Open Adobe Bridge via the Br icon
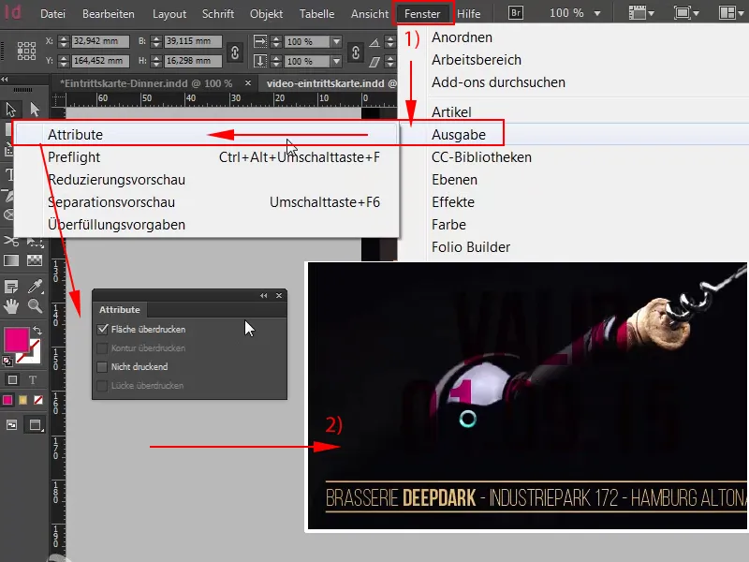Screen dimensions: 749x562 [516, 13]
